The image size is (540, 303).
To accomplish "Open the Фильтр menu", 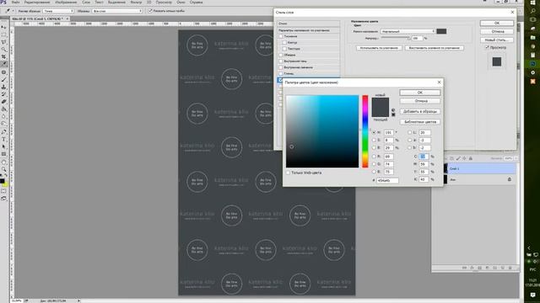I will pos(136,2).
